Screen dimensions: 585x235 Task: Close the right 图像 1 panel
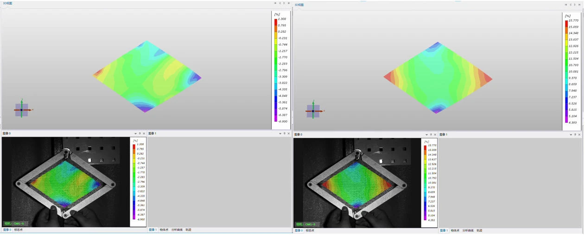click(580, 134)
